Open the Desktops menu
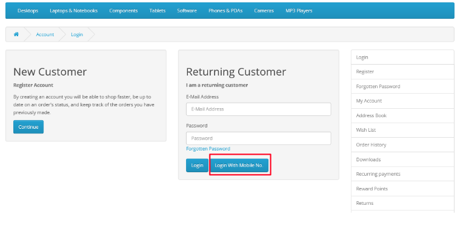This screenshot has height=232, width=463. tap(28, 11)
